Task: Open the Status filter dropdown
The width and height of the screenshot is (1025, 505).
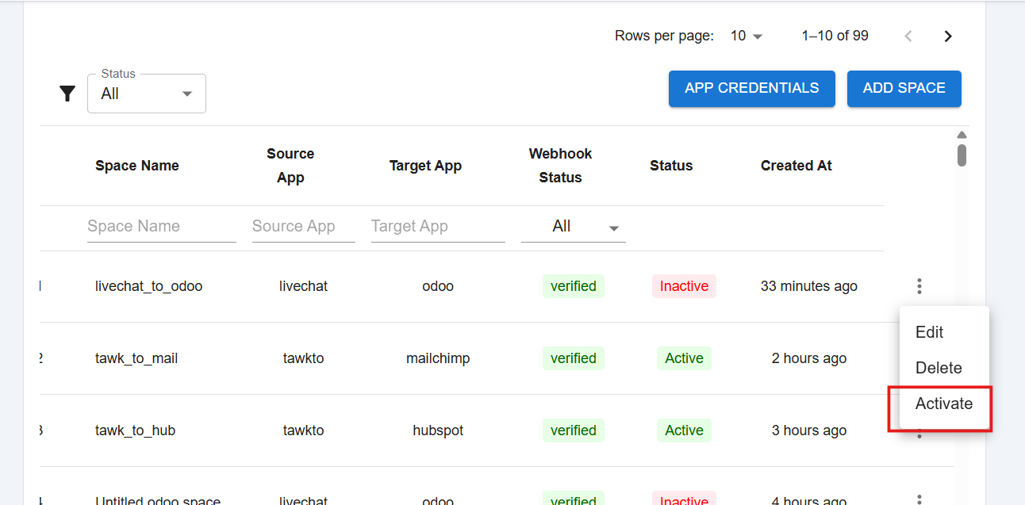Action: point(147,94)
